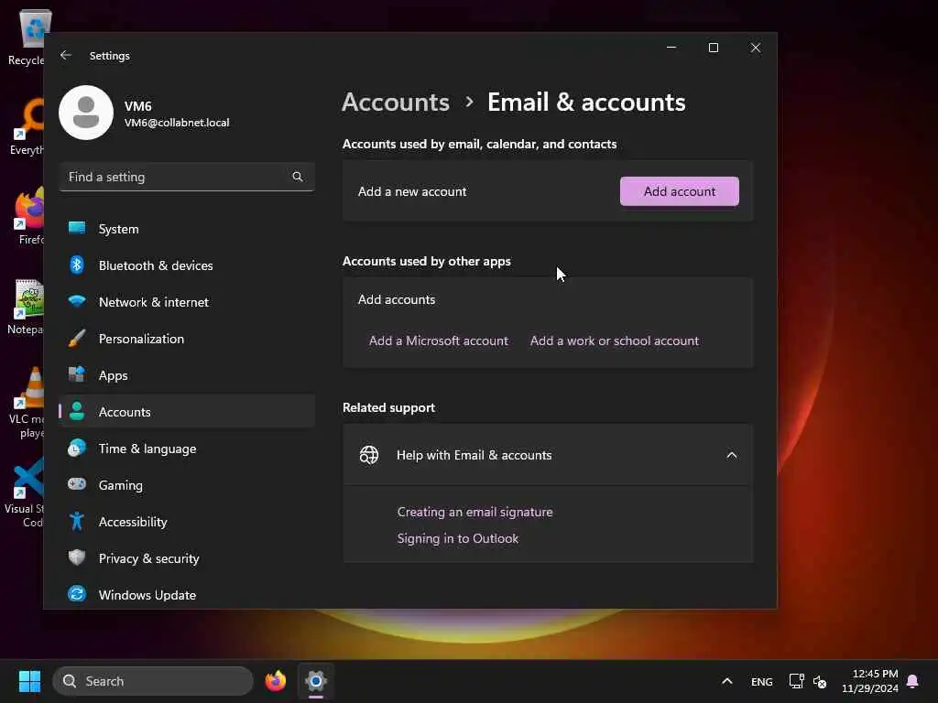Open Signing in to Outlook link
938x703 pixels.
coord(458,538)
